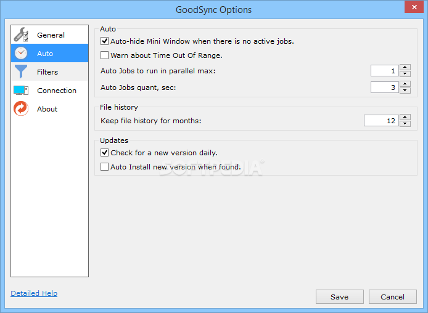Viewport: 428px width, 313px height.
Task: Click the General wrench icon
Action: (x=21, y=35)
